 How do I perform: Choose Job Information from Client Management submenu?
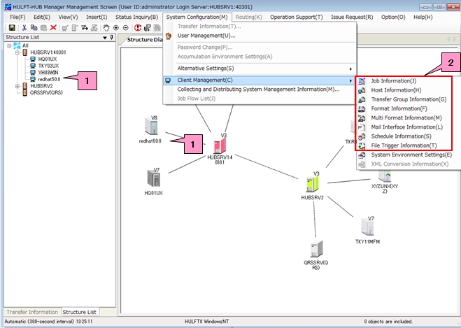pos(392,81)
